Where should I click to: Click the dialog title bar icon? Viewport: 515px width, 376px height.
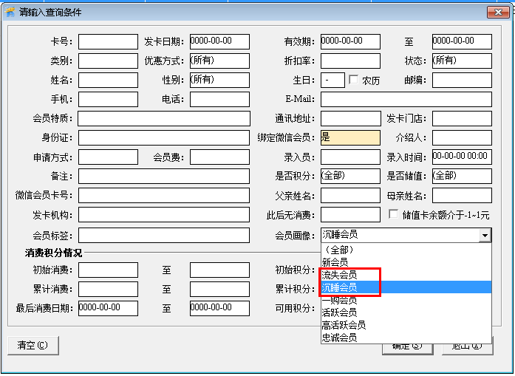pos(10,13)
